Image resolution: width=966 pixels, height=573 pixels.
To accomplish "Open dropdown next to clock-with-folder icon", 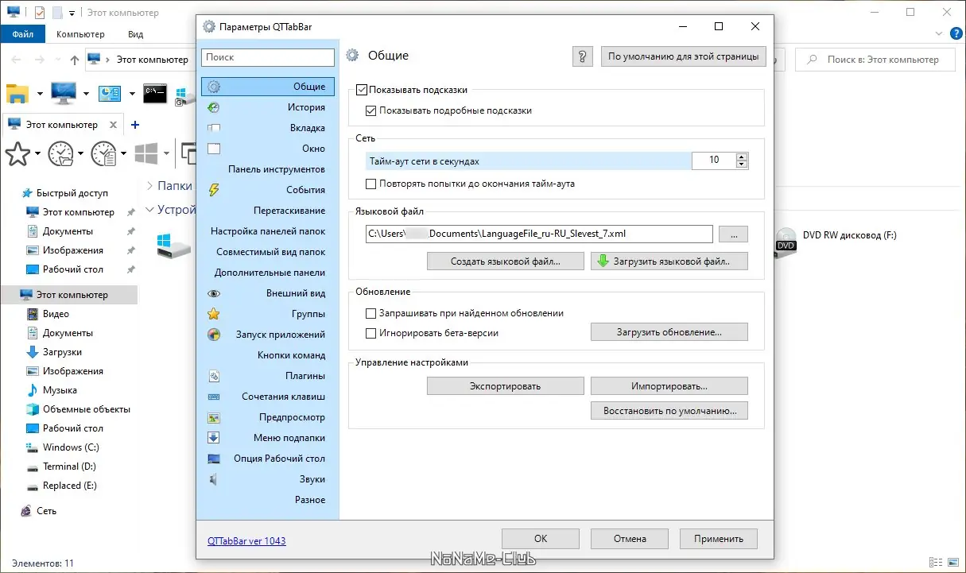I will pyautogui.click(x=81, y=153).
